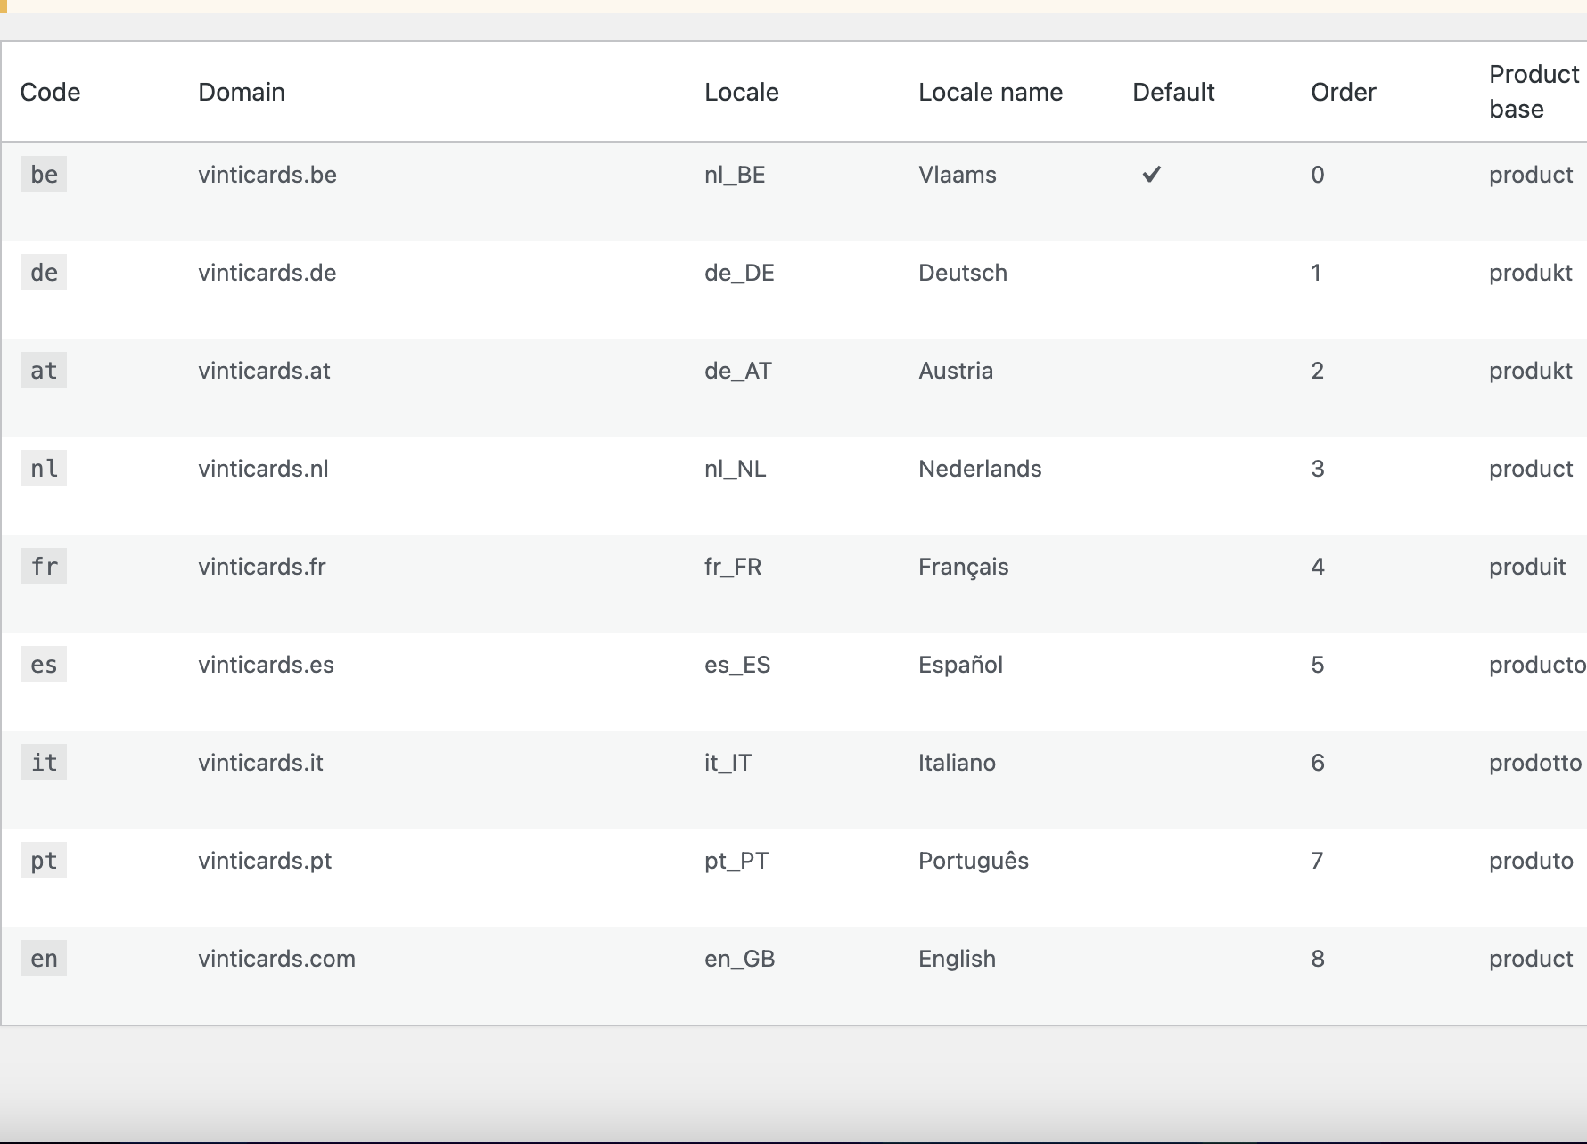
Task: Select order value 3 in the Nederlands row
Action: coord(1318,469)
